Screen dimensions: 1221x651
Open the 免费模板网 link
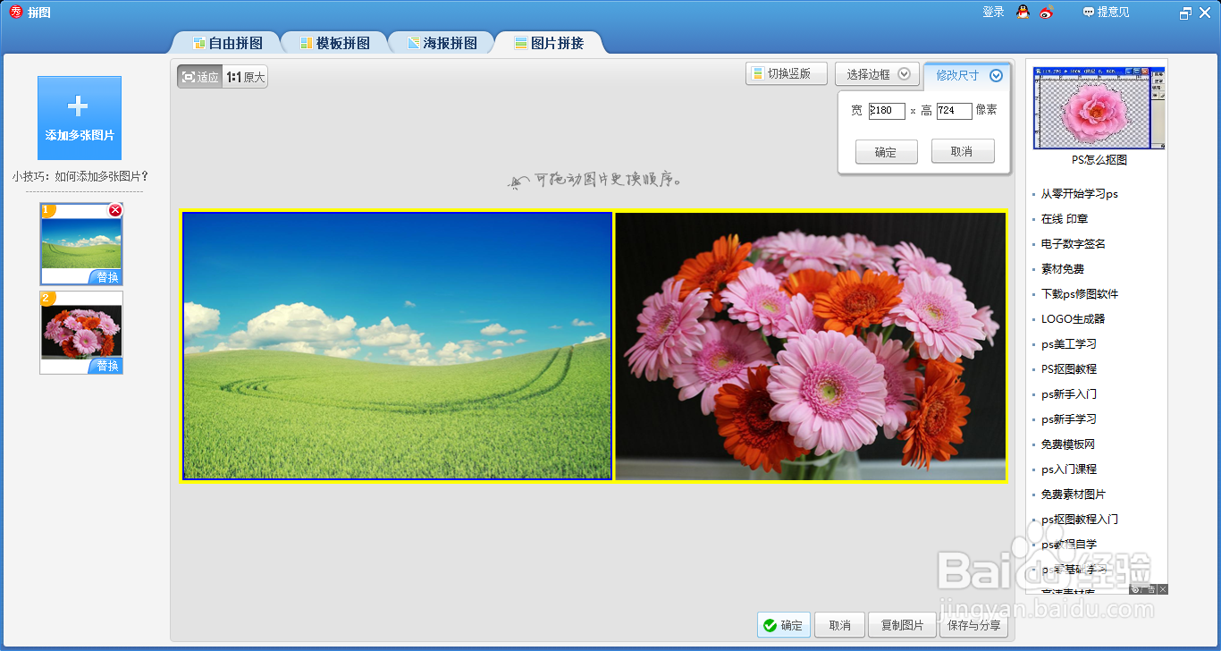tap(1068, 444)
